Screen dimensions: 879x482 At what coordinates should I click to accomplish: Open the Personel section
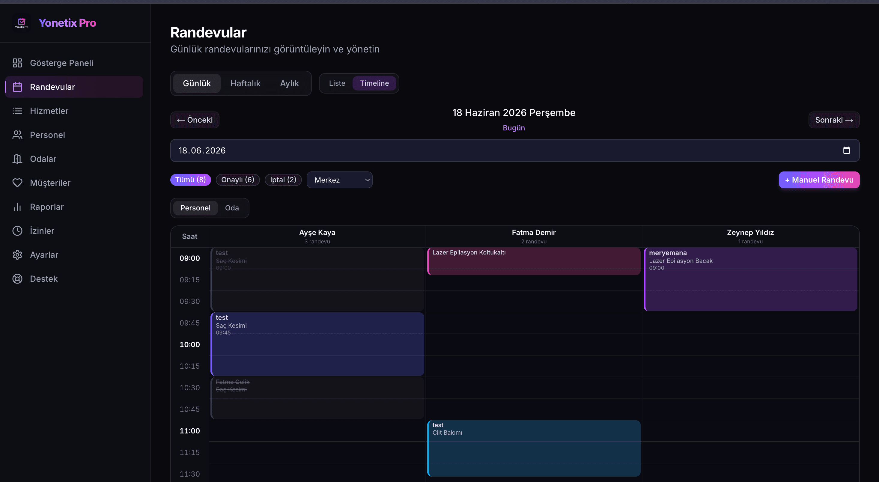pos(74,135)
